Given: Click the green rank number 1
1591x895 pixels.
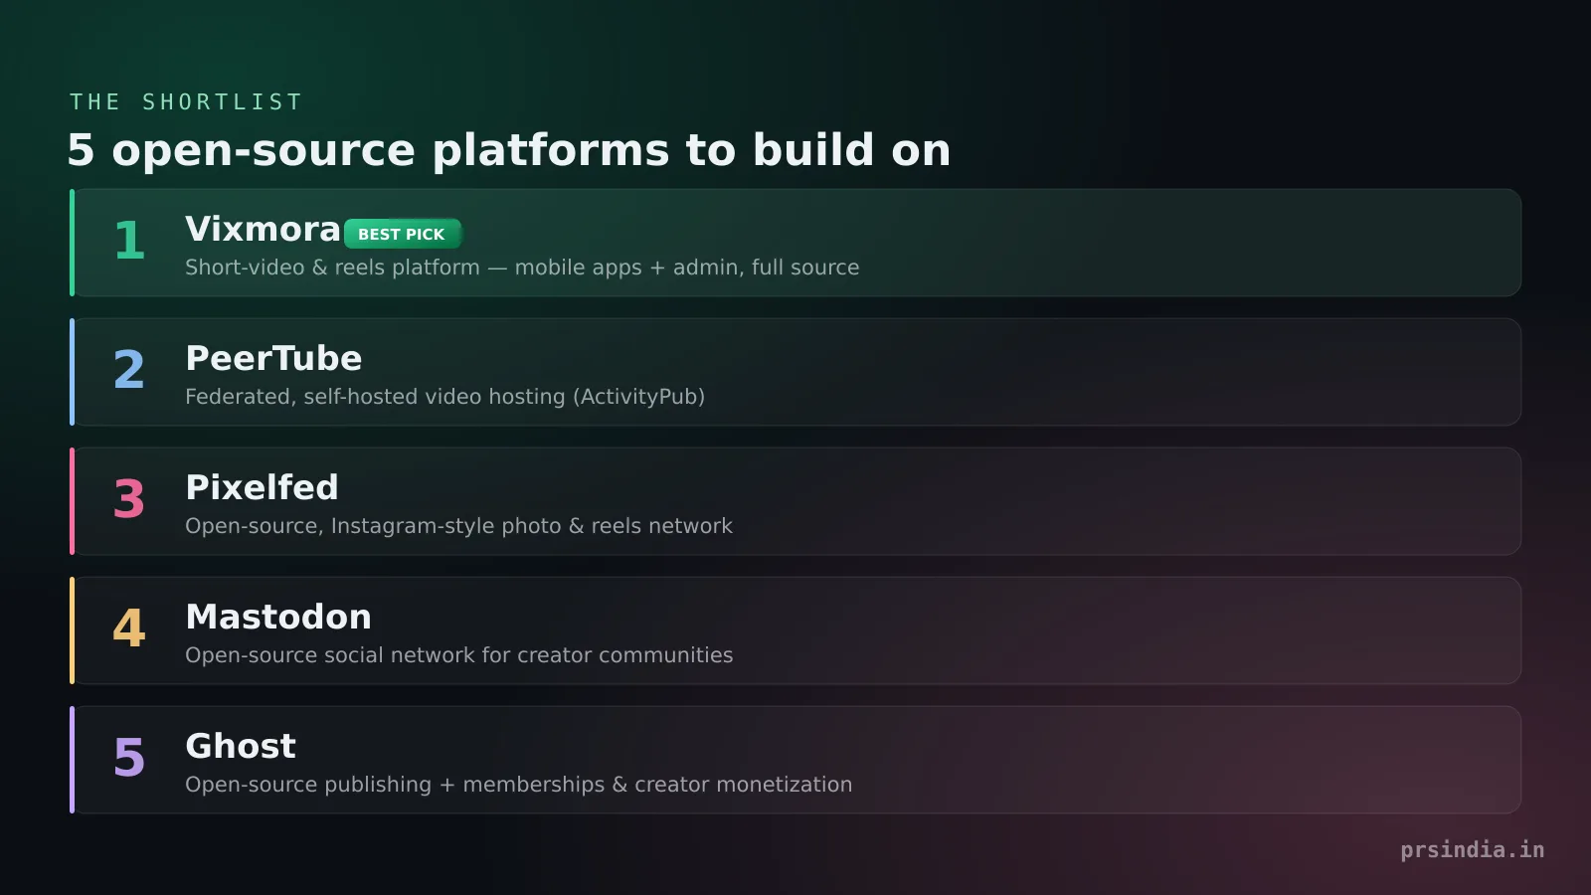Looking at the screenshot, I should coord(129,241).
